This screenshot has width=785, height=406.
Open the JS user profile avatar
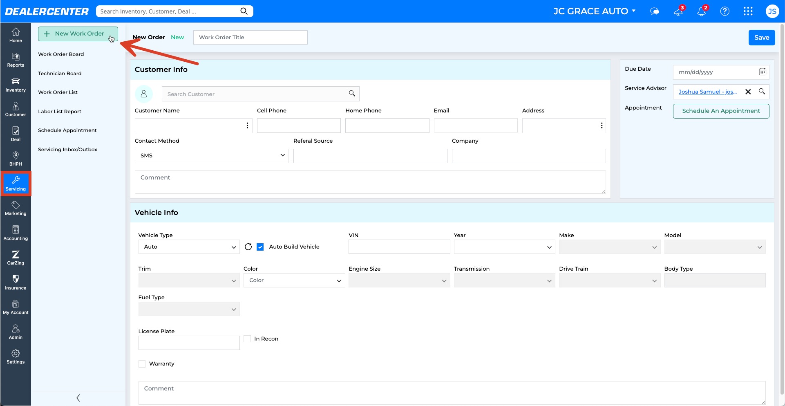coord(772,11)
